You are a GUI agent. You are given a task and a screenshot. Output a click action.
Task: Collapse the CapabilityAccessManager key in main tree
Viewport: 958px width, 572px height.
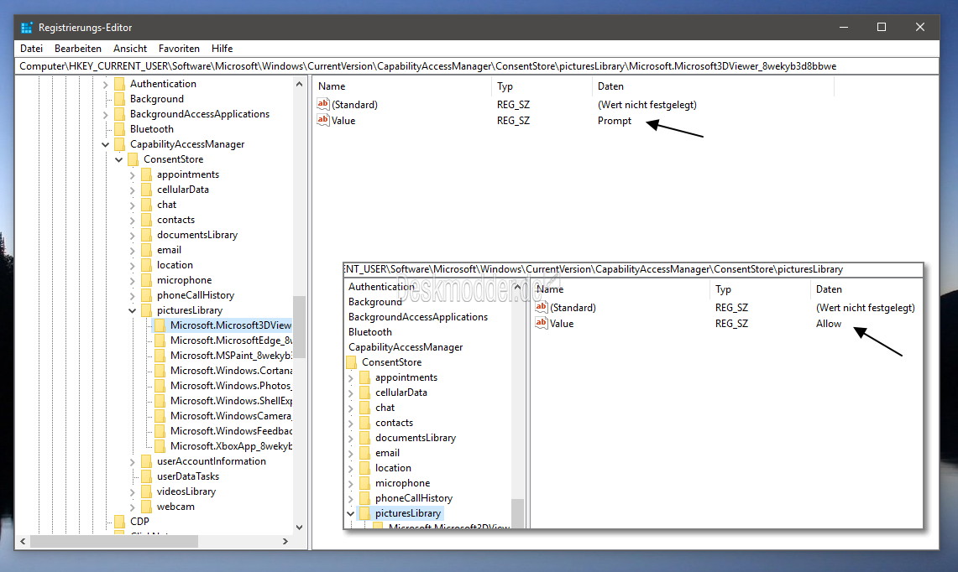pyautogui.click(x=105, y=145)
